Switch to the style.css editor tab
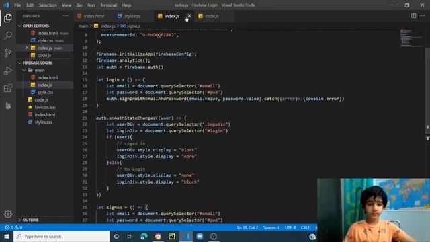Screen dimensions: 430x242 132,16
